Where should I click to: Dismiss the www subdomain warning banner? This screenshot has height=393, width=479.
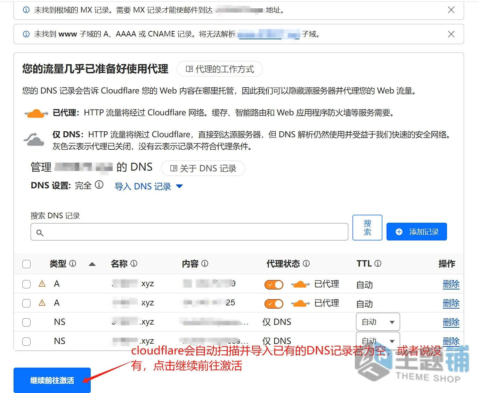(451, 34)
